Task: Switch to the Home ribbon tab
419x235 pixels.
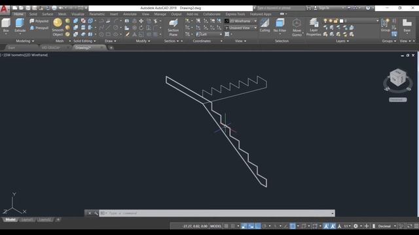Action: click(18, 14)
